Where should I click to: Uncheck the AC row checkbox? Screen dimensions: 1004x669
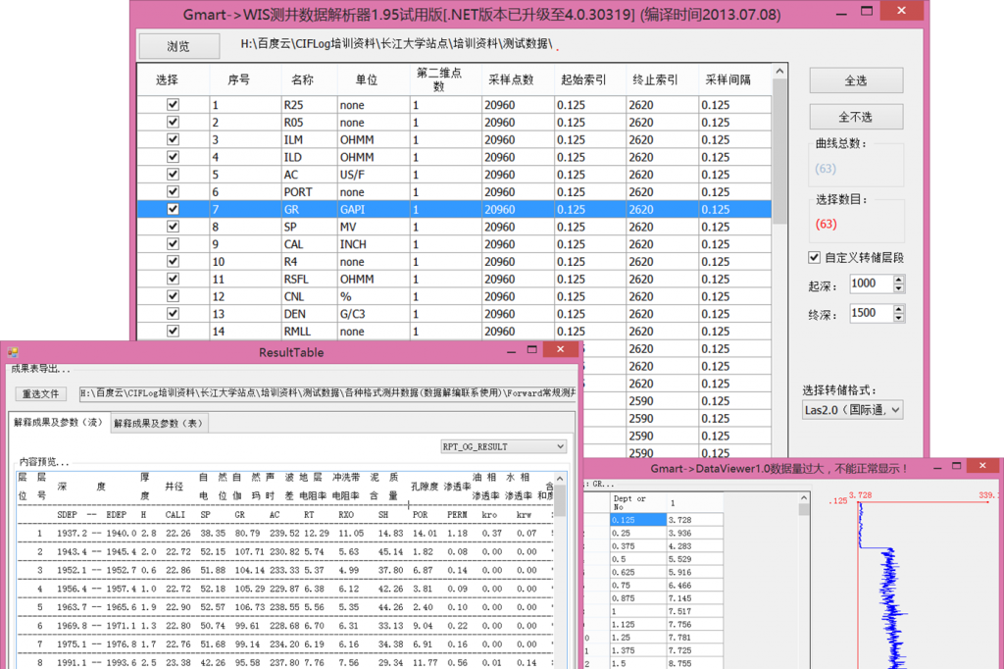point(173,174)
